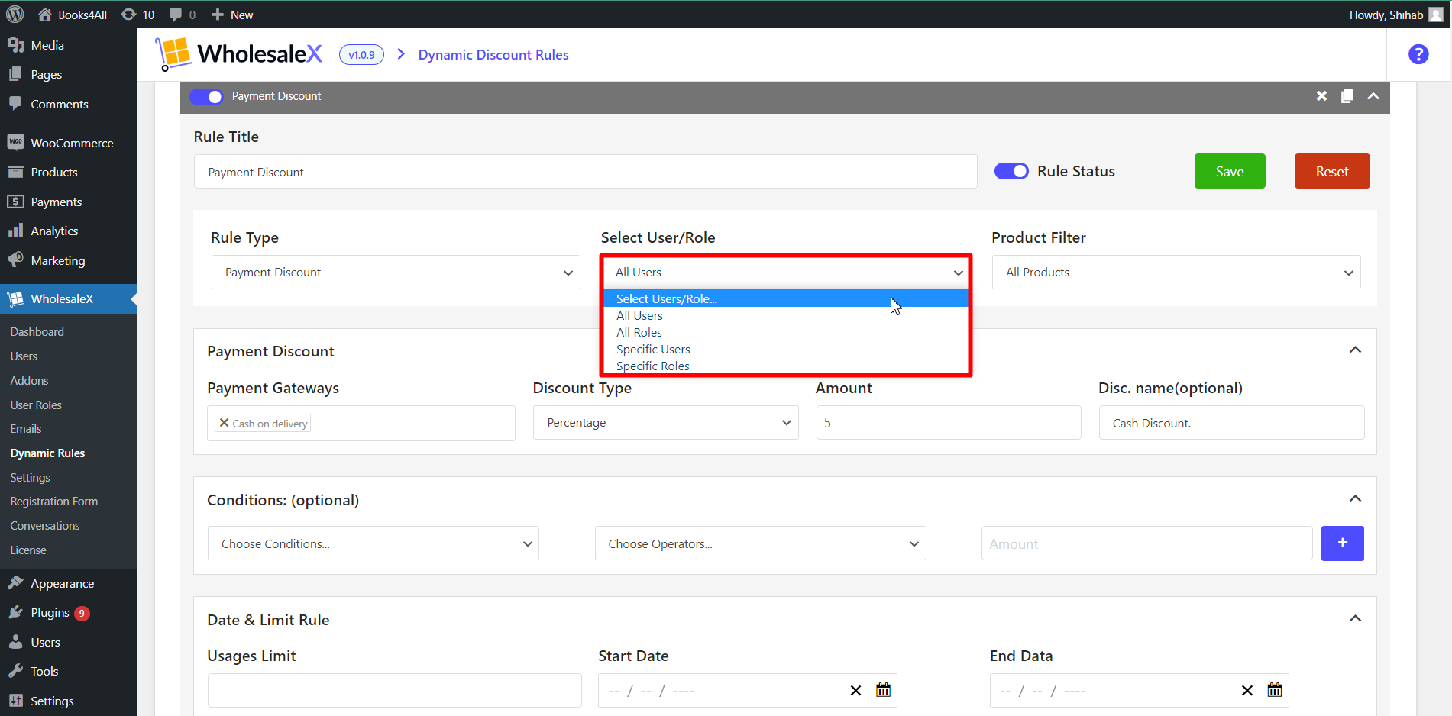Open the Start Date calendar picker

pyautogui.click(x=883, y=689)
